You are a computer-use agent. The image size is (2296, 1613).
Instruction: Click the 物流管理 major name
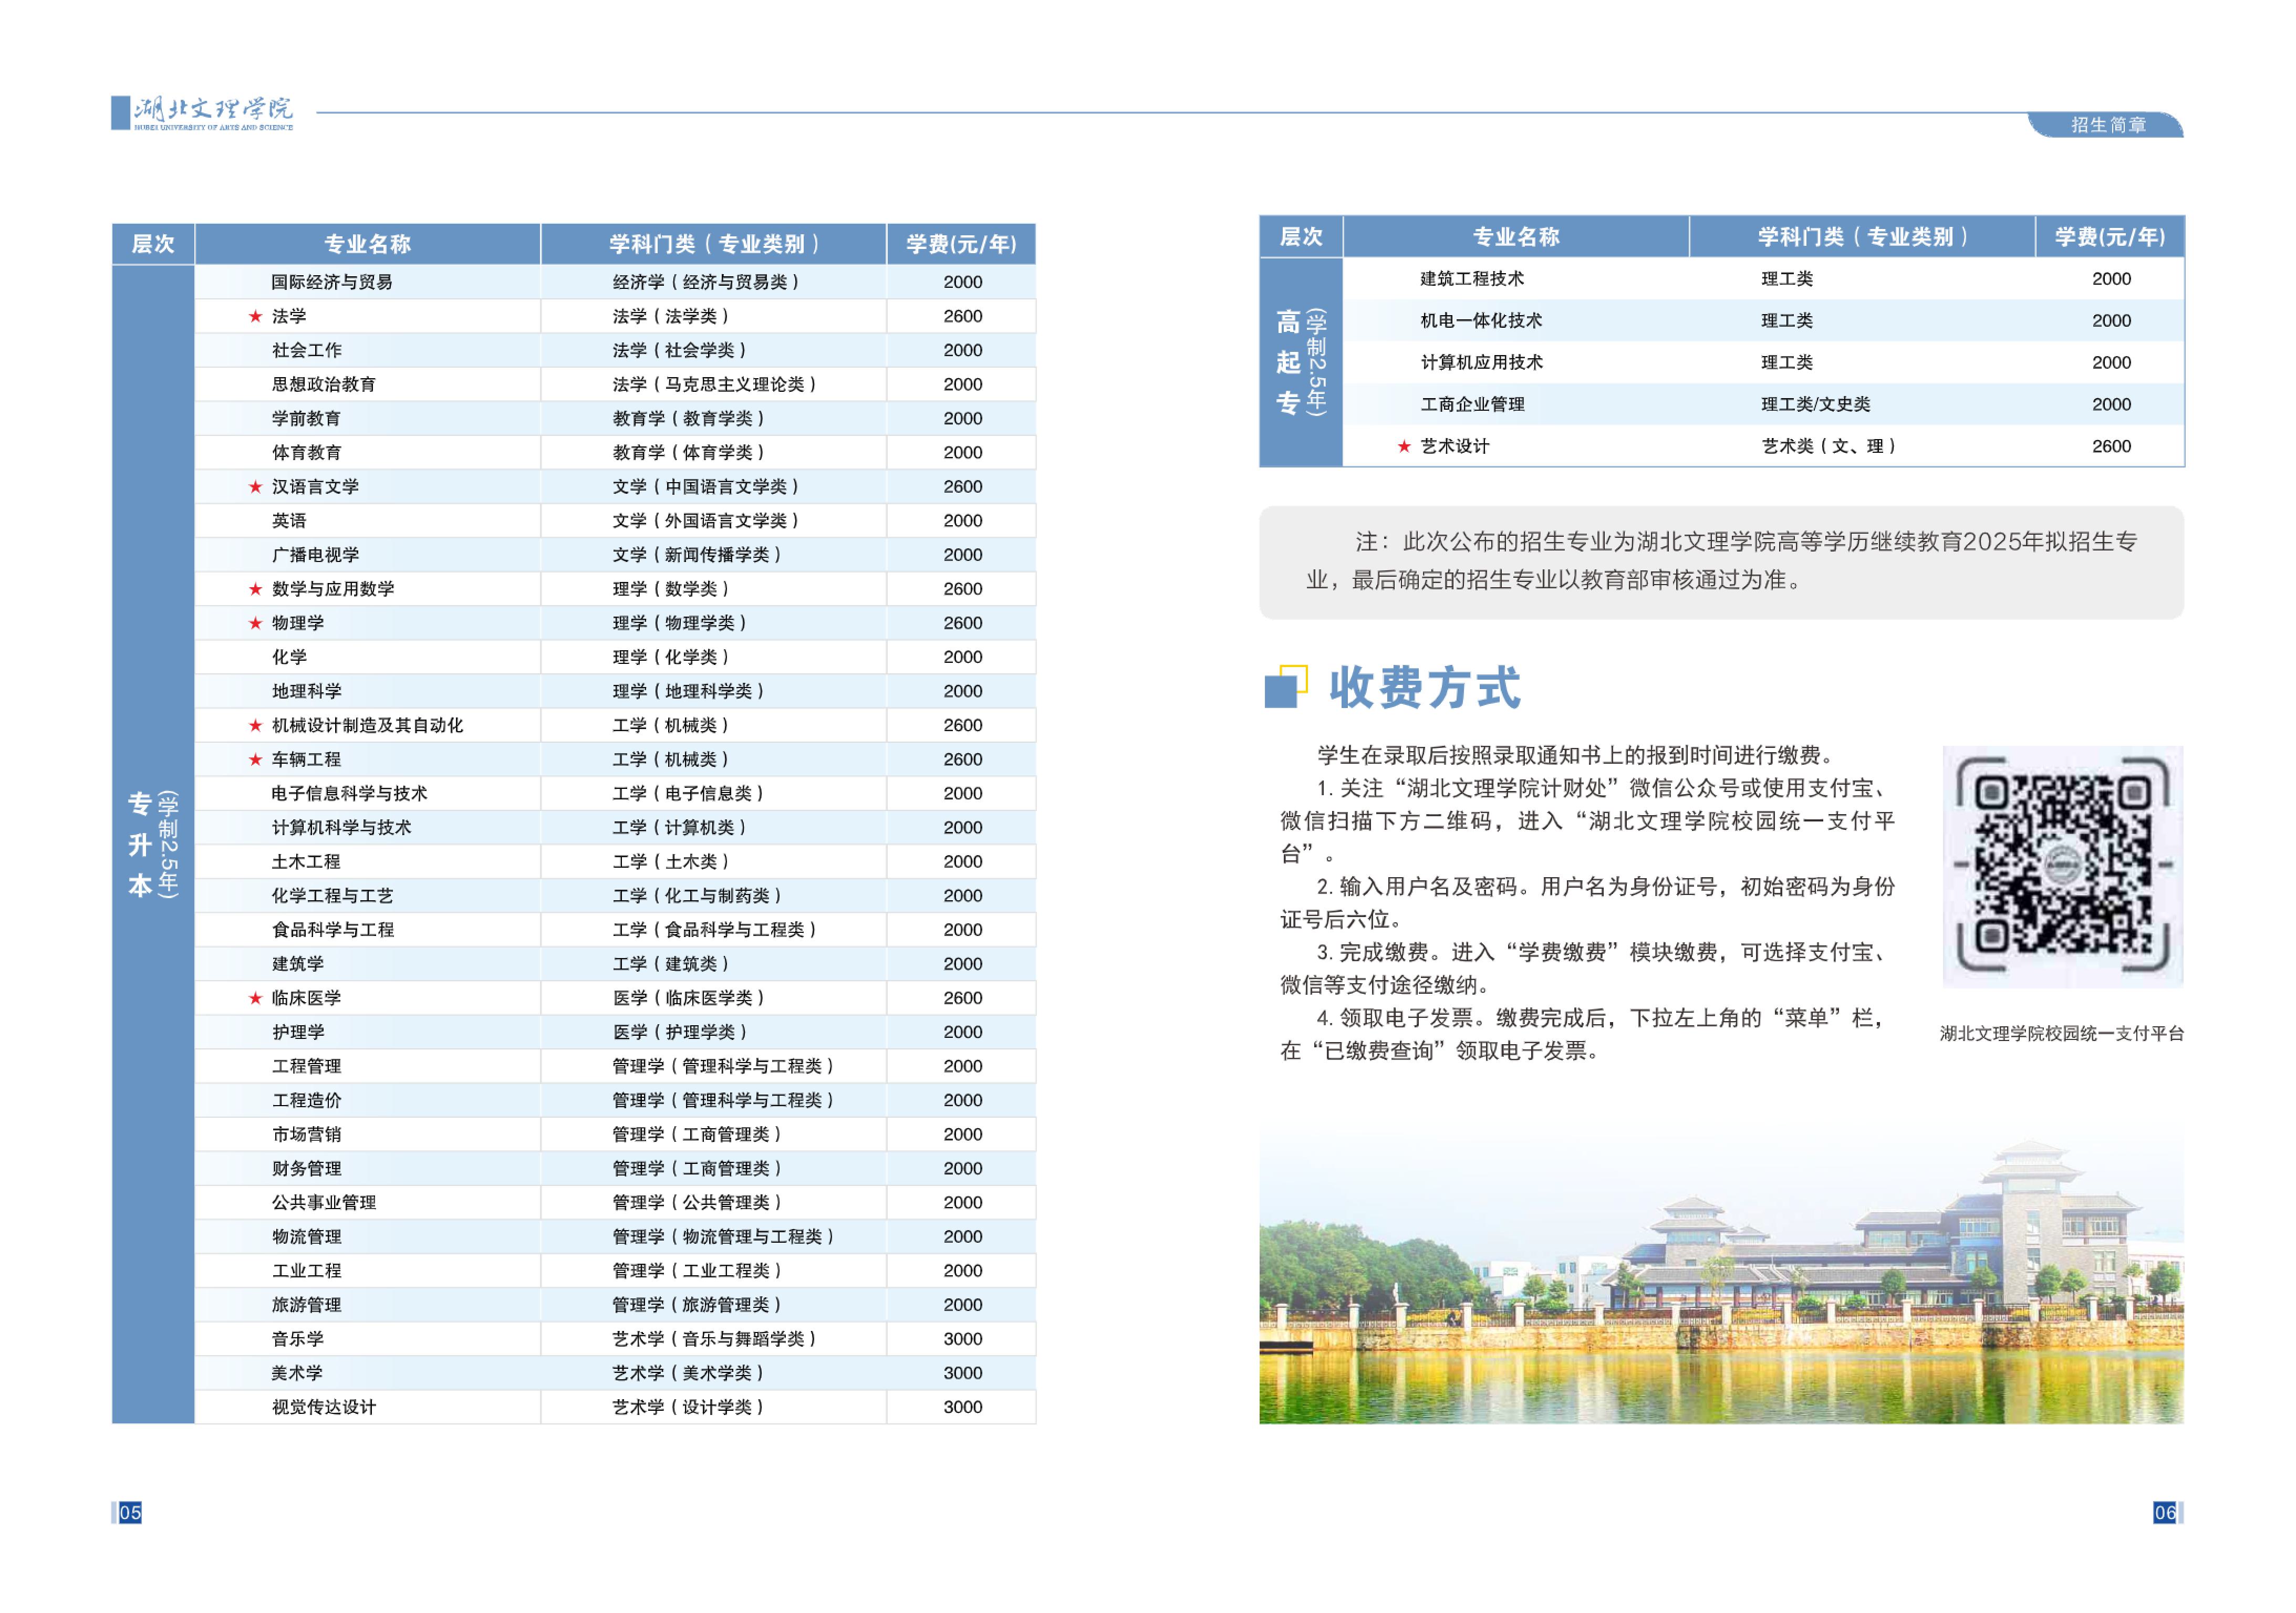(x=307, y=1236)
